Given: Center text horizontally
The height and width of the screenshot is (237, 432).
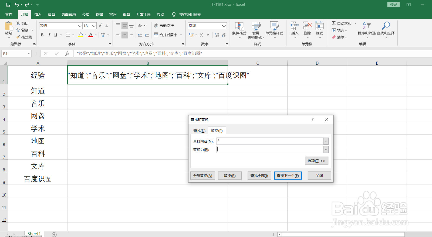Looking at the screenshot, I should pyautogui.click(x=125, y=35).
